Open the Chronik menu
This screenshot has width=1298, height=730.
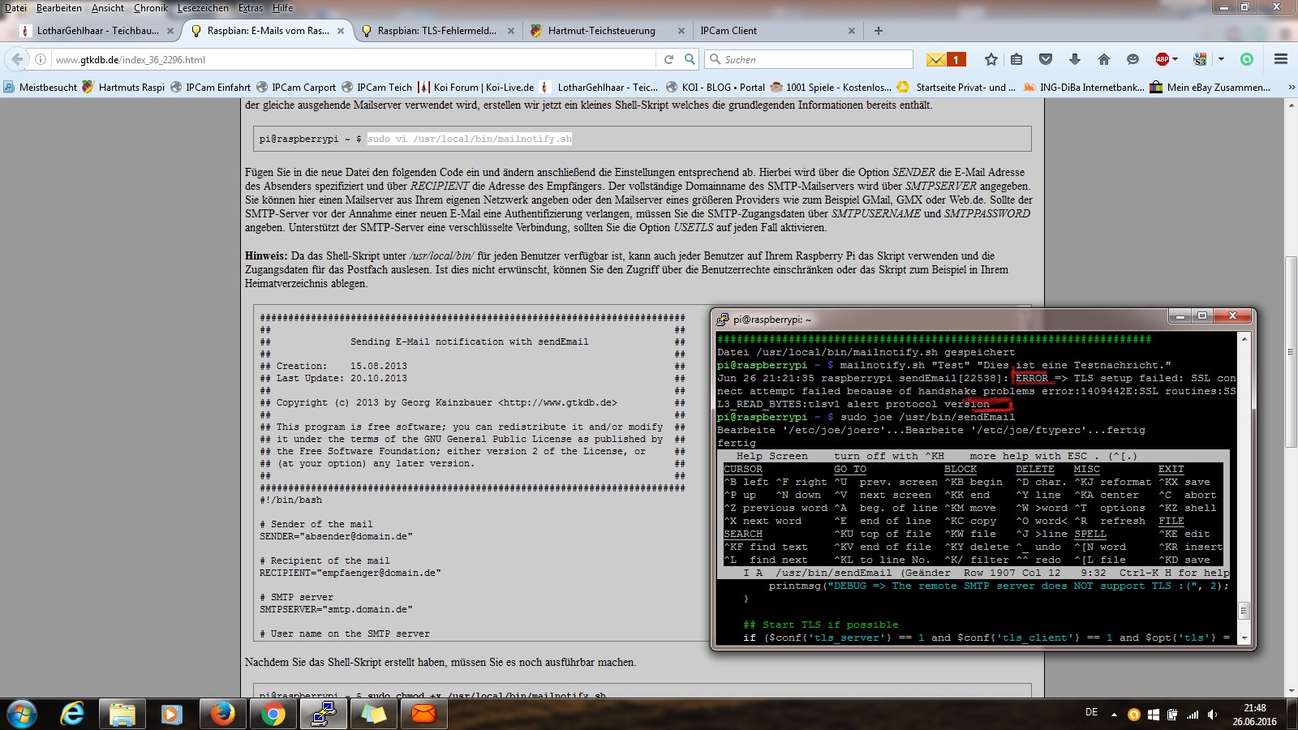pos(150,8)
